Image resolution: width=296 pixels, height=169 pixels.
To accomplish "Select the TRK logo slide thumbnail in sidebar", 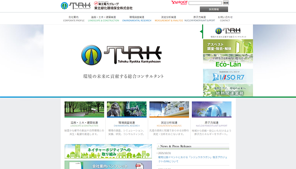I will (x=228, y=32).
